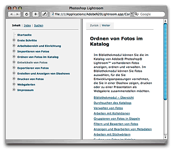The image size is (172, 159).
Task: Select the Impressum topic
Action: 25,90
